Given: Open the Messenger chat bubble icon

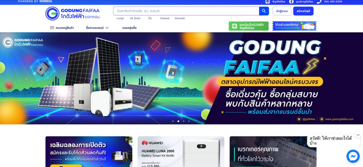Looking at the screenshot, I should [353, 156].
